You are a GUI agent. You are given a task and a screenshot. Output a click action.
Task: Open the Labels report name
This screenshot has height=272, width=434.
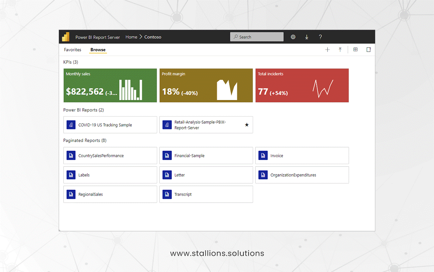click(84, 175)
